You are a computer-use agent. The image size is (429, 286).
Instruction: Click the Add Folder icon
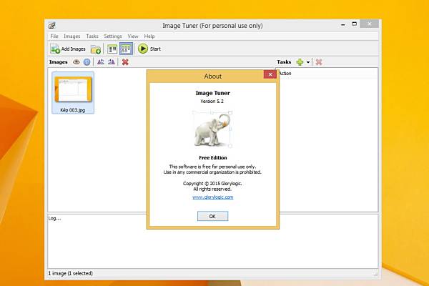96,49
